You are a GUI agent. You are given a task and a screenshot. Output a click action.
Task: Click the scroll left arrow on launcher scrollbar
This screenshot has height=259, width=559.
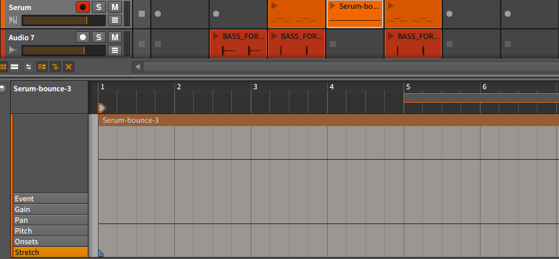point(137,66)
